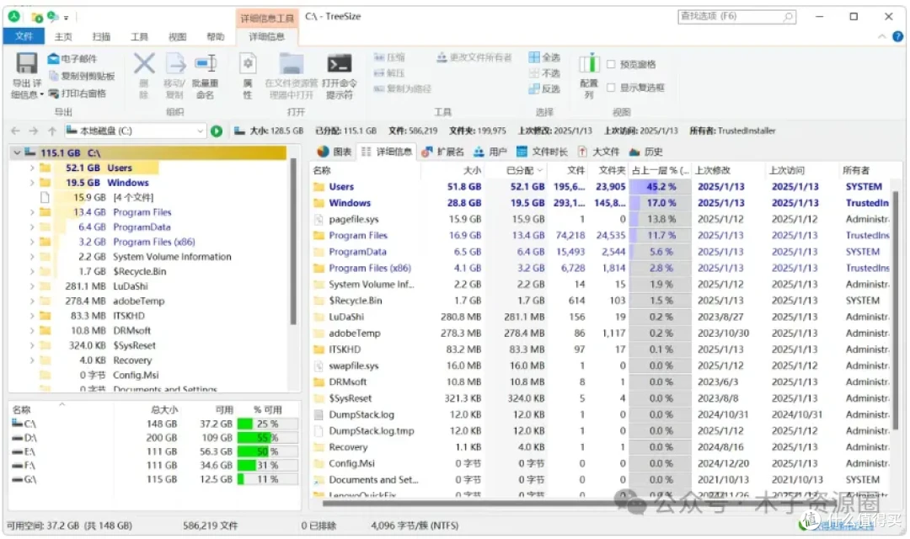
Task: Open the Properties (属性) ribbon icon
Action: (248, 64)
